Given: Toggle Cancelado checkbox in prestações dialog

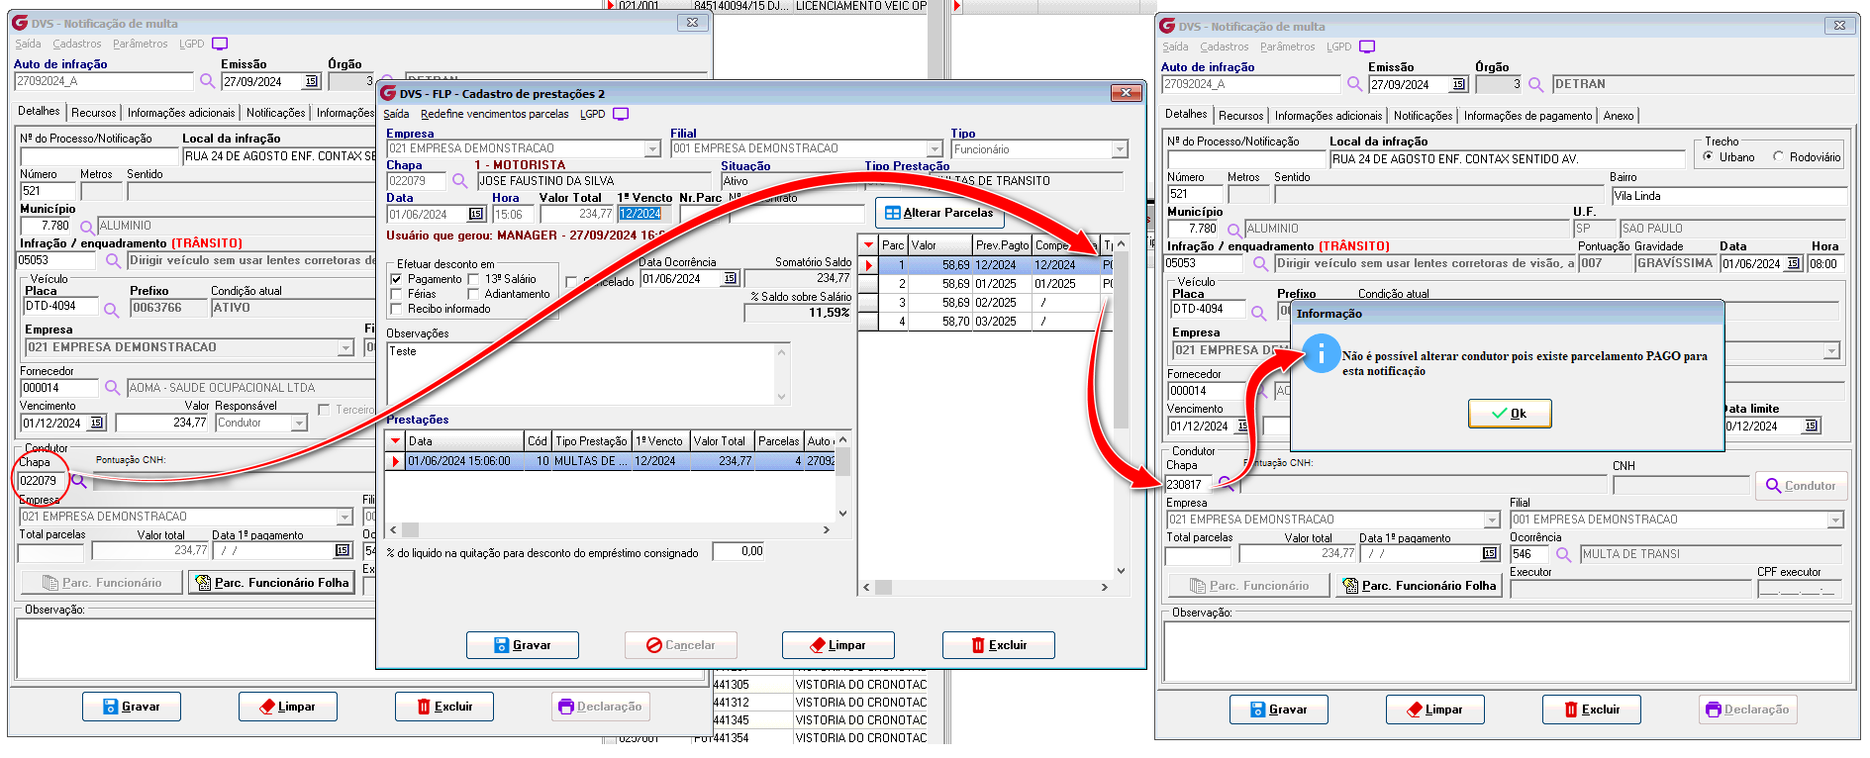Looking at the screenshot, I should [571, 282].
